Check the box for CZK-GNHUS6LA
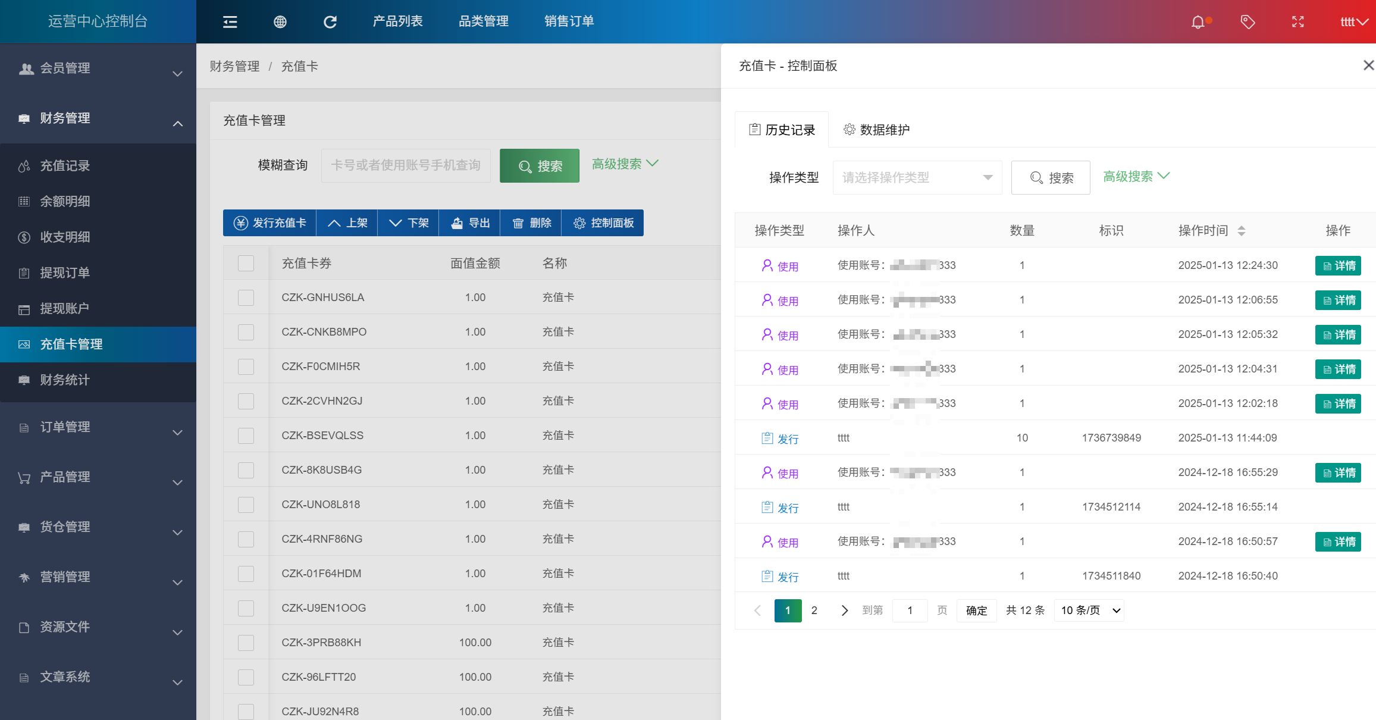Screen dimensions: 1376x720 246,298
